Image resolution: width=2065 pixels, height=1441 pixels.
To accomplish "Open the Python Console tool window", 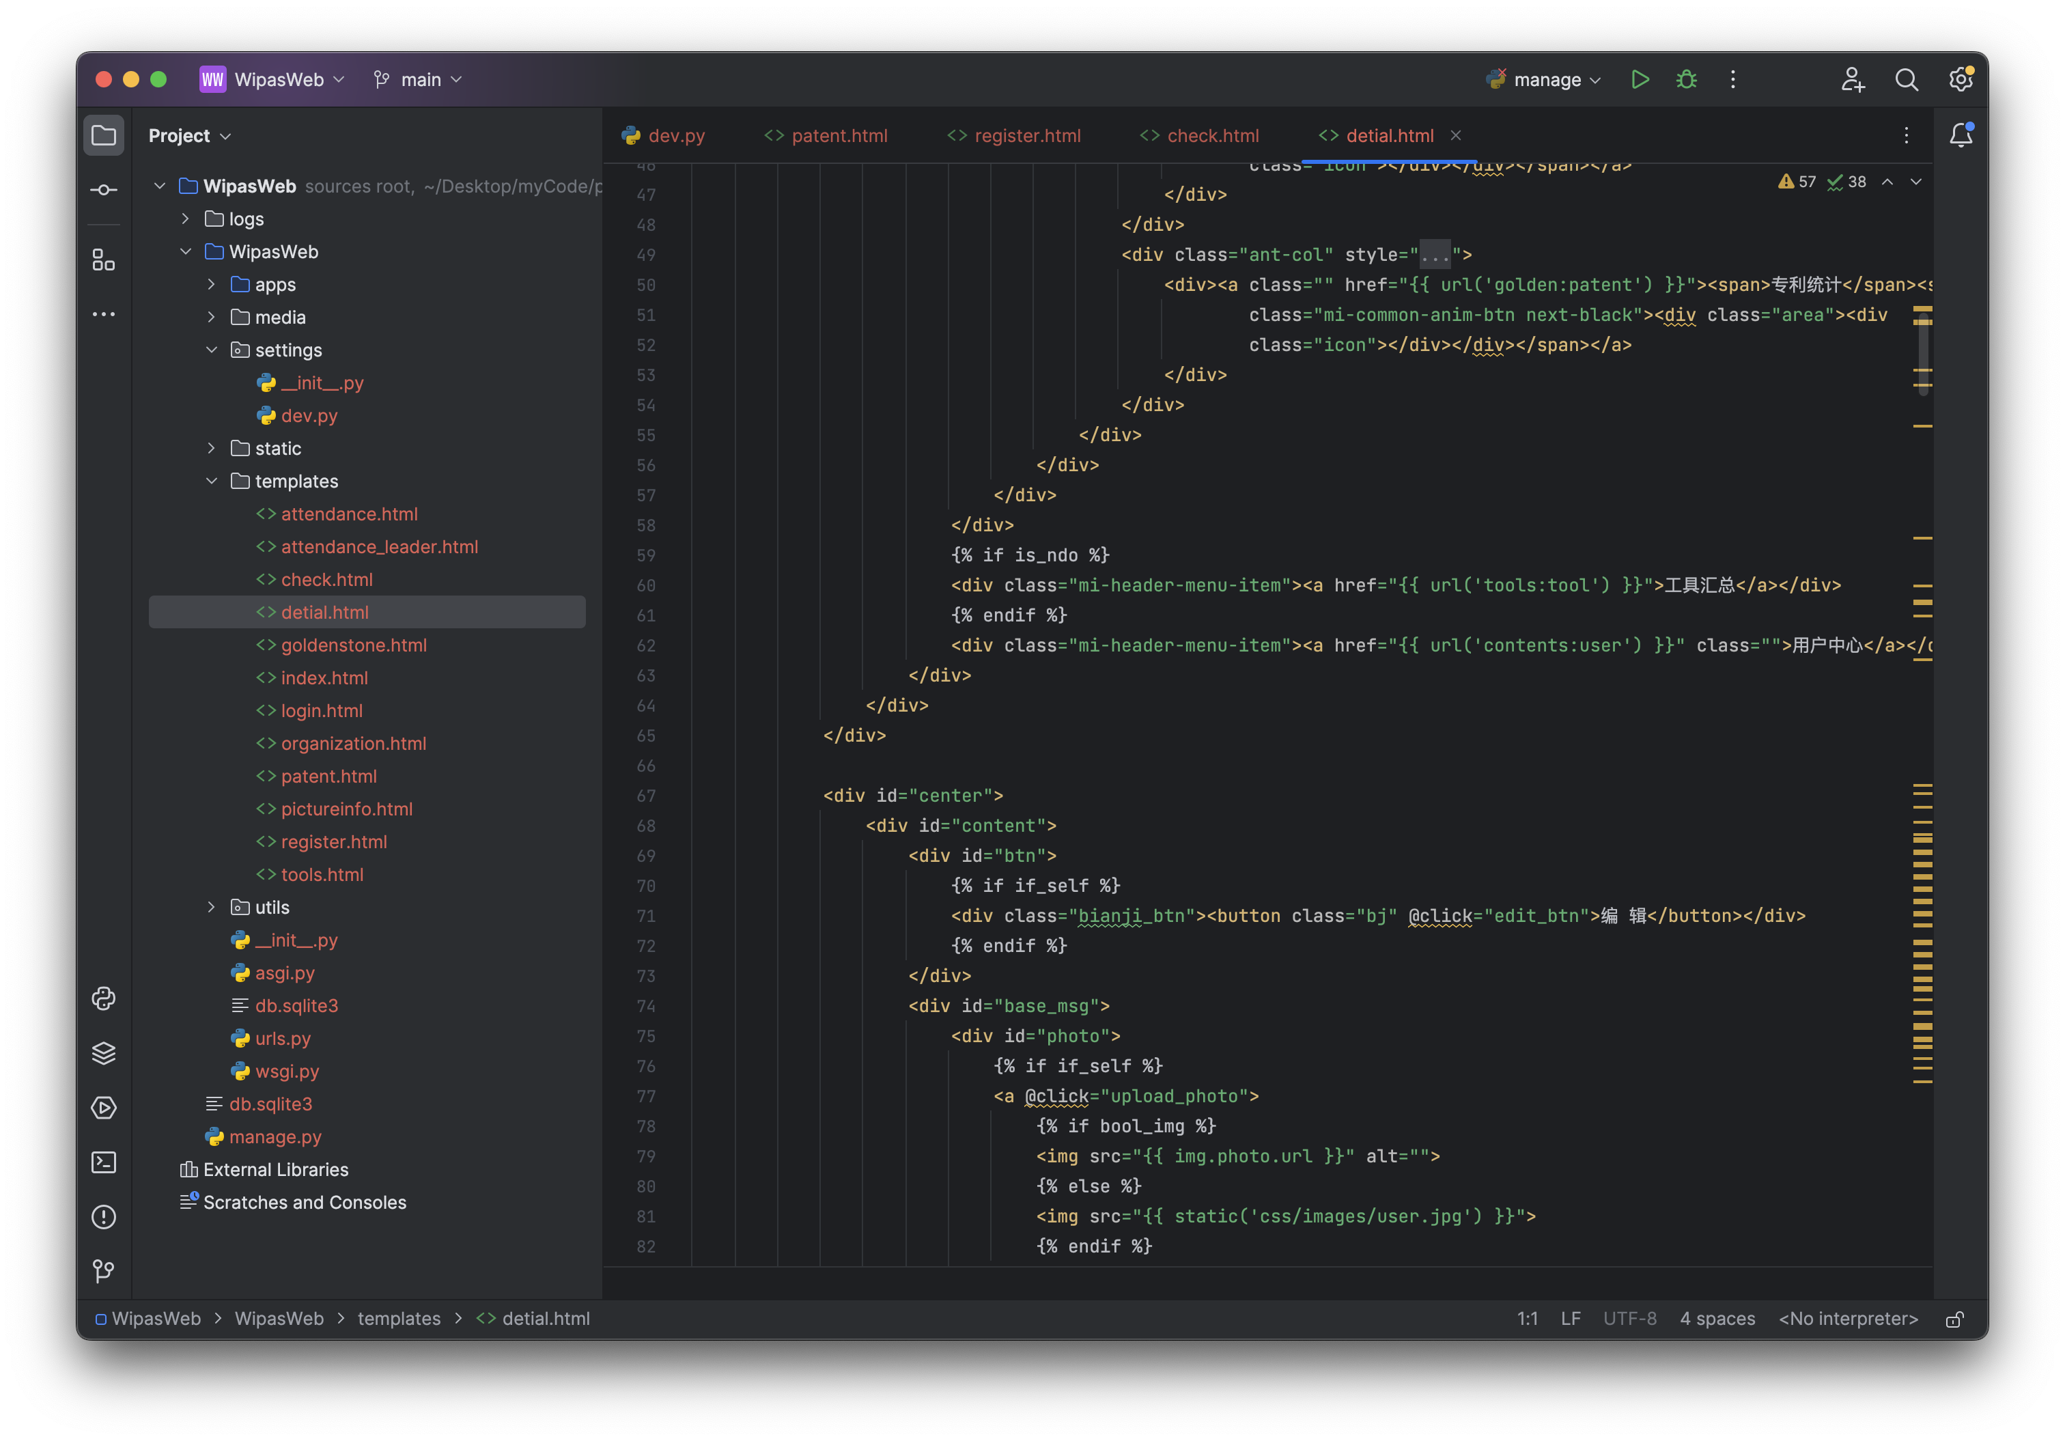I will tap(103, 998).
